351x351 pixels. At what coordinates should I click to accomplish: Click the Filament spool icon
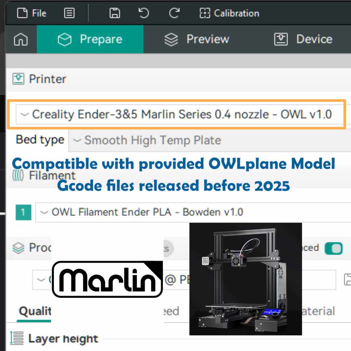click(x=18, y=175)
